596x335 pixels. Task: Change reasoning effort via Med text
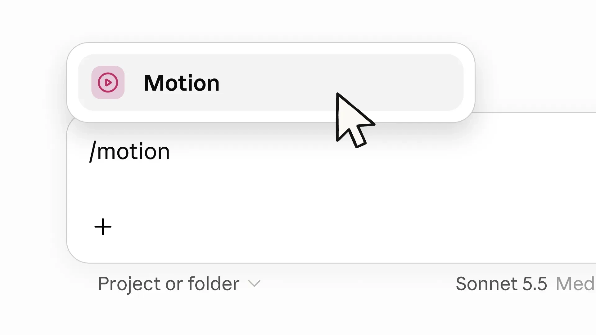[575, 284]
